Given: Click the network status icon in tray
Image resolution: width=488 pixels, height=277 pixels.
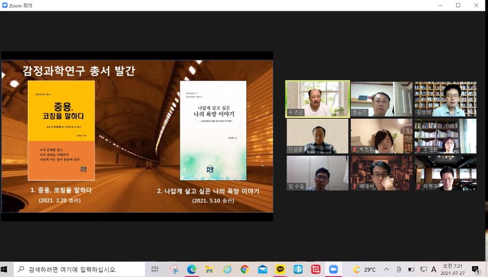Looking at the screenshot, I should tap(423, 269).
